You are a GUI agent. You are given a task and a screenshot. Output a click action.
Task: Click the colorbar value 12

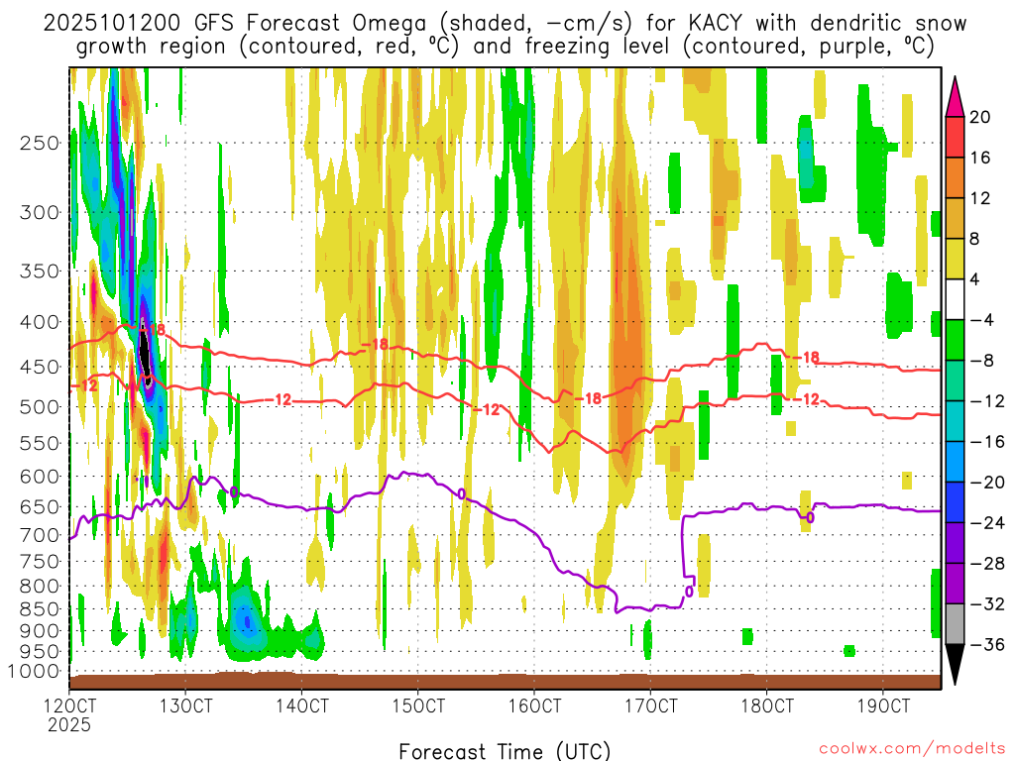click(980, 198)
